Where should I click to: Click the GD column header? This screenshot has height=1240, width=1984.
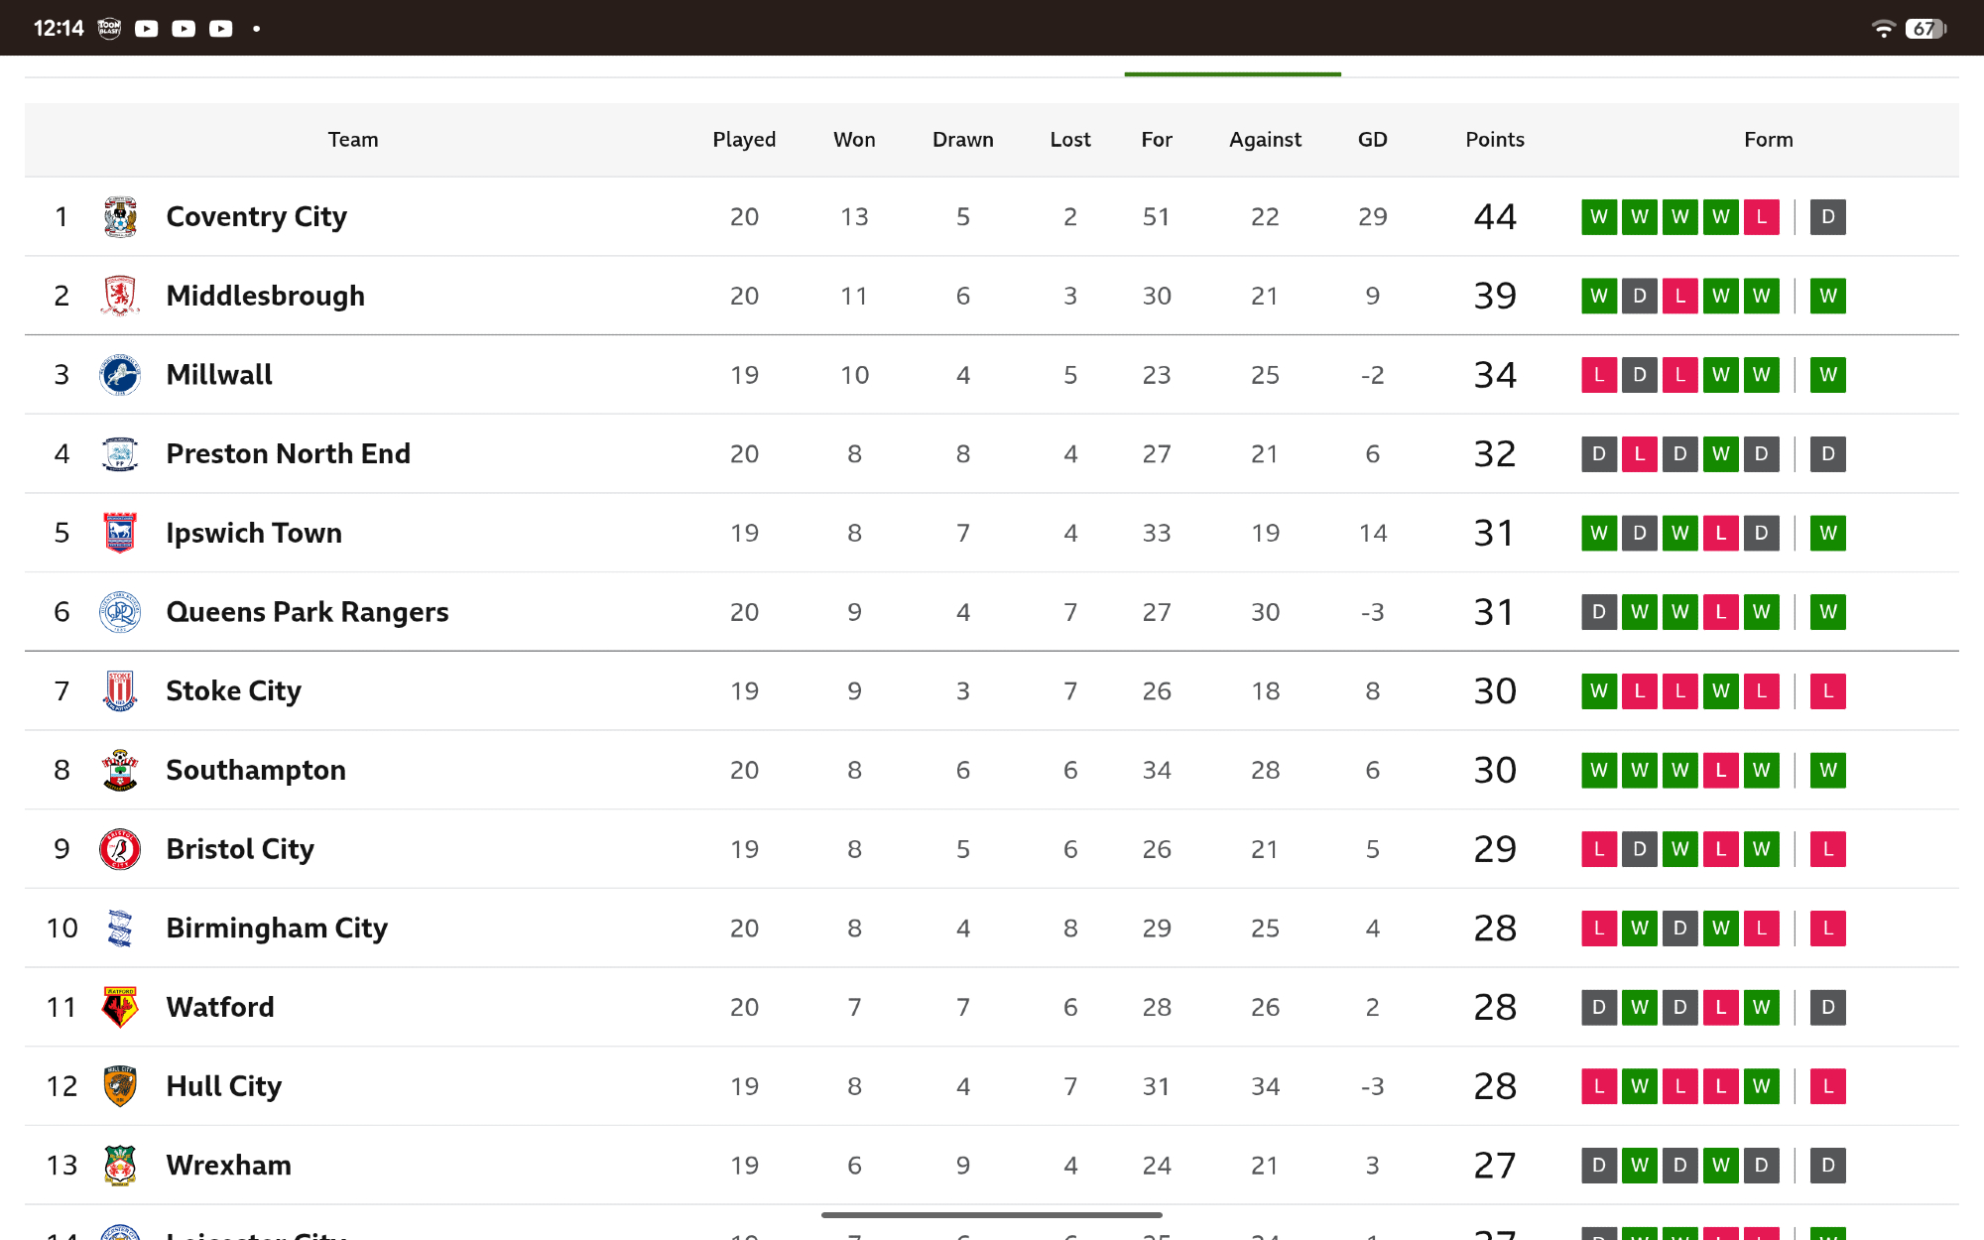coord(1372,140)
